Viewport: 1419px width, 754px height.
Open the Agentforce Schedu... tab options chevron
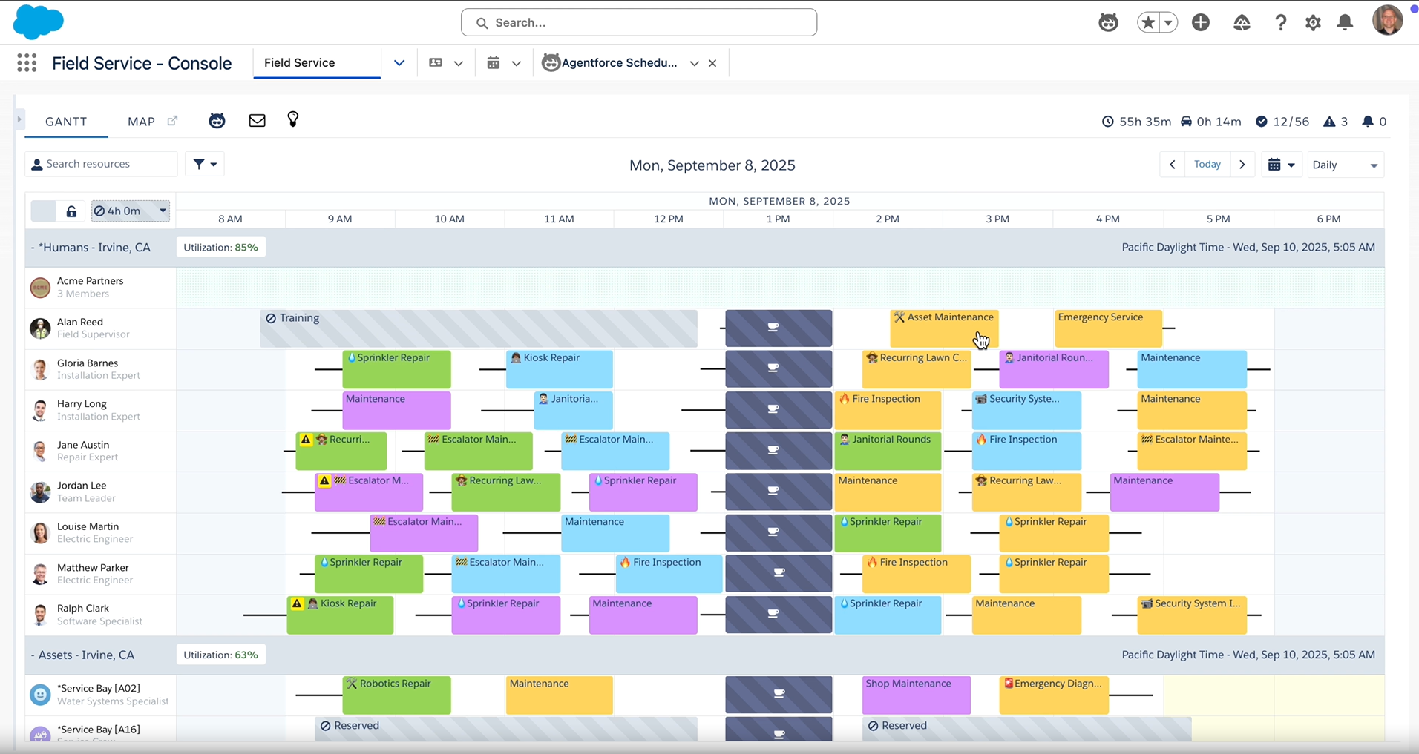click(x=694, y=64)
